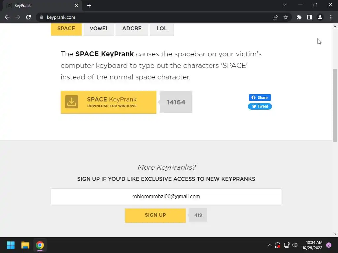Screen dimensions: 338x253
Task: Open network settings tray icon
Action: [287, 245]
